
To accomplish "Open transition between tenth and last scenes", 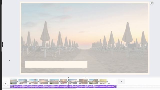I will point(107,81).
